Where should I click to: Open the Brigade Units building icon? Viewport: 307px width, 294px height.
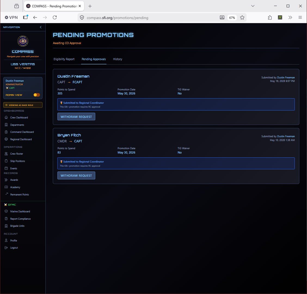(x=6, y=226)
